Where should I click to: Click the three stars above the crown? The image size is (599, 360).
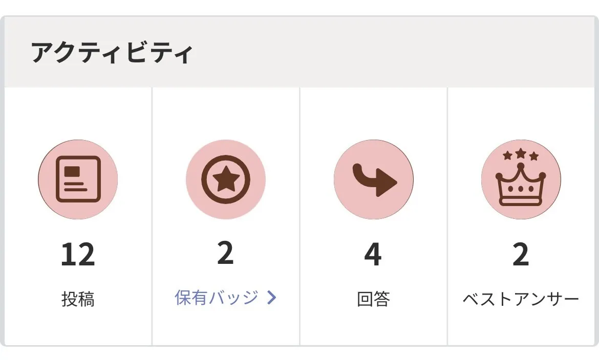click(x=521, y=154)
